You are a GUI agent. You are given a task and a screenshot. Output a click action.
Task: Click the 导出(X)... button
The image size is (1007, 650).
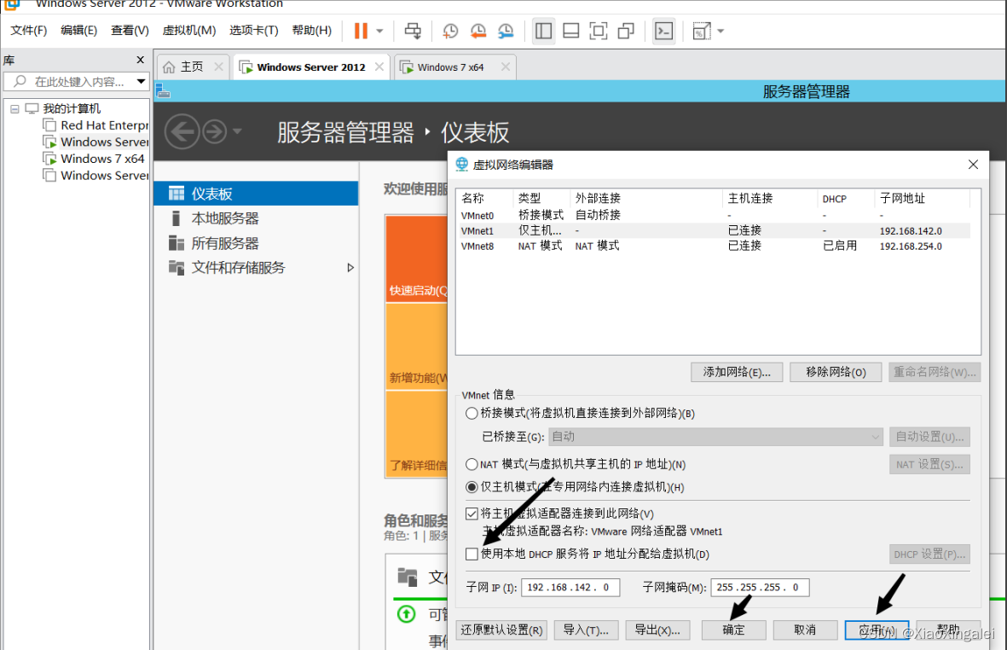coord(657,630)
